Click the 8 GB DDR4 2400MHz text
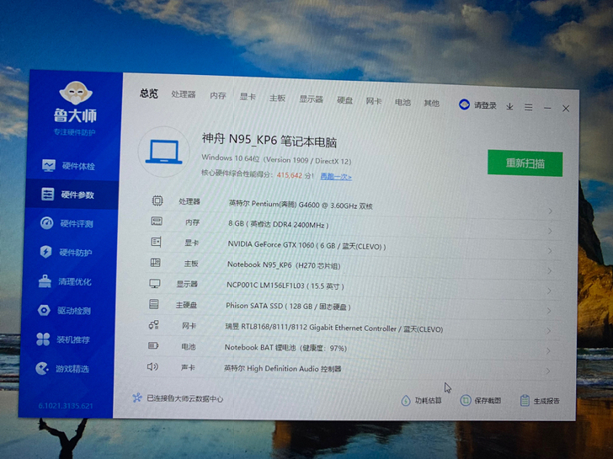 pos(279,224)
